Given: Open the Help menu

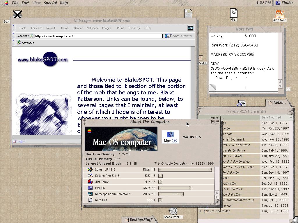Looking at the screenshot, I should (64, 3).
